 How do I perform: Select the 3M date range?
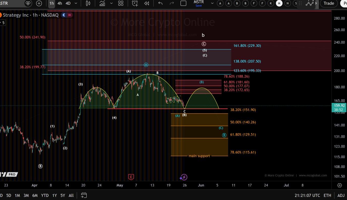click(x=26, y=195)
